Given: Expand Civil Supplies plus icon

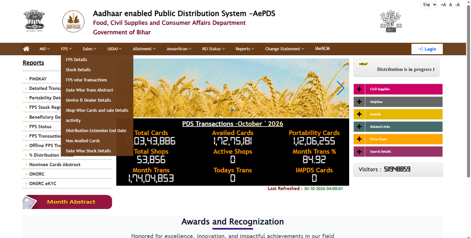Looking at the screenshot, I should (x=359, y=89).
